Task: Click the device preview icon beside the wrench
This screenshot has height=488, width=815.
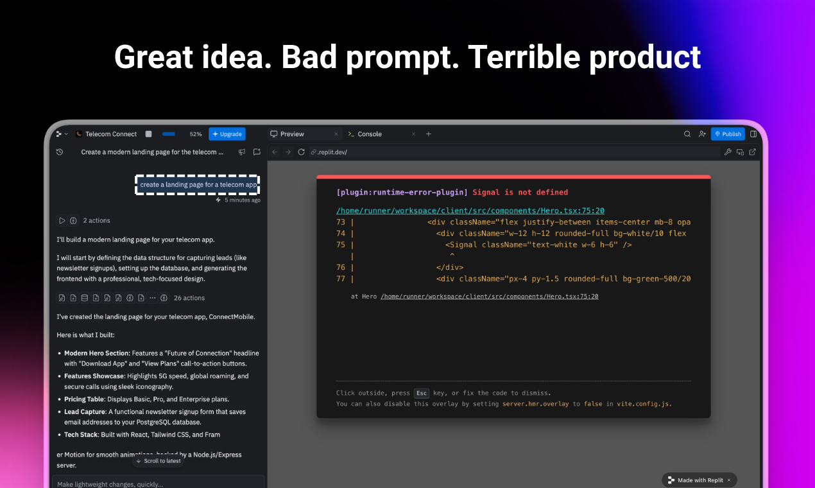Action: 740,152
